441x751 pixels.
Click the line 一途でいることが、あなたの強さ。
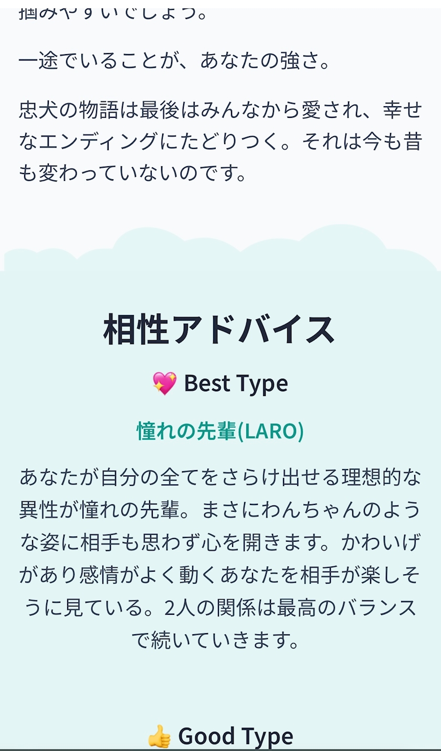175,62
